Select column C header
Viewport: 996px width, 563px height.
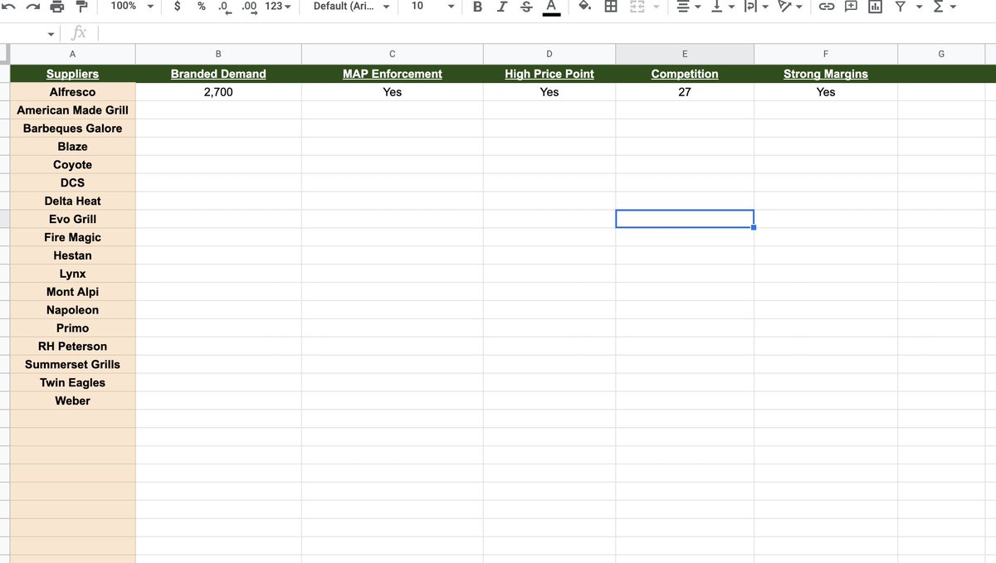click(x=393, y=54)
